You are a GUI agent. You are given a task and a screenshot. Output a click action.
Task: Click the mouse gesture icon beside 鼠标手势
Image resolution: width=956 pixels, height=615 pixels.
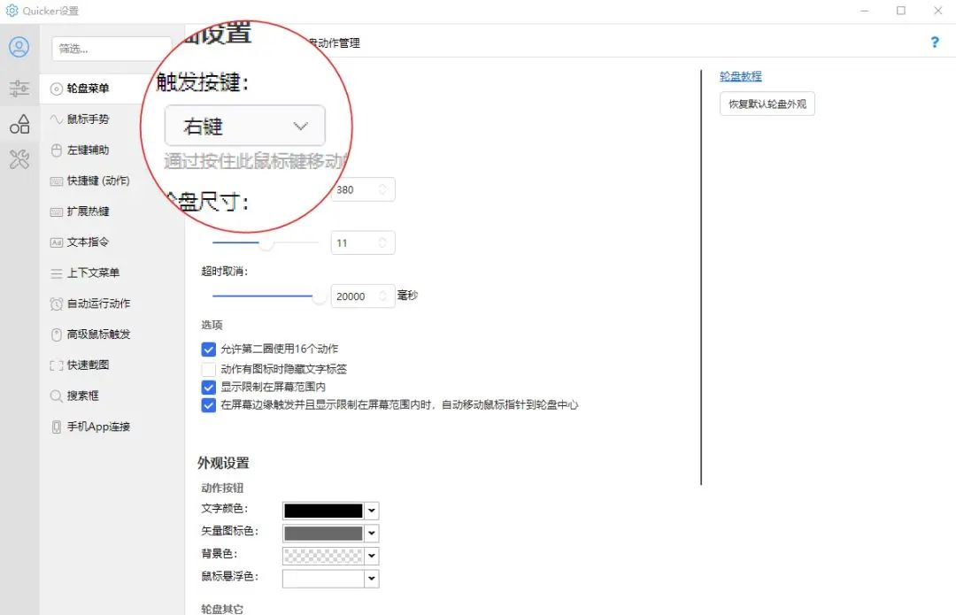(x=56, y=119)
